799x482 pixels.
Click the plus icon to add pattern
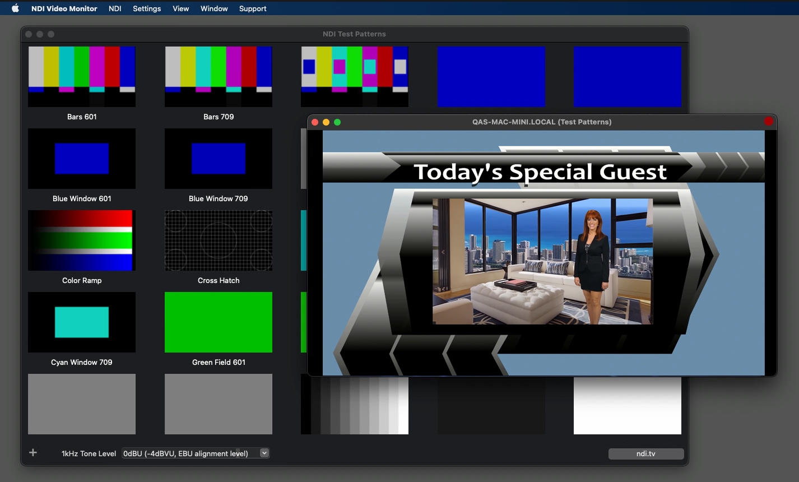coord(33,453)
